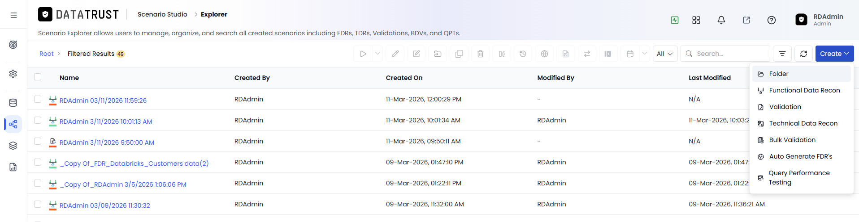Screen dimensions: 859x222
Task: Select the Scenario Studio sidebar icon
Action: [13, 124]
